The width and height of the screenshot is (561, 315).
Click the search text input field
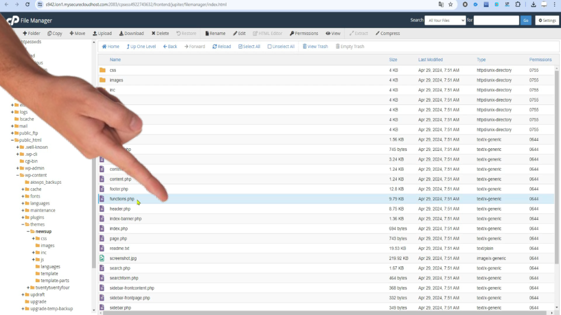[x=496, y=20]
